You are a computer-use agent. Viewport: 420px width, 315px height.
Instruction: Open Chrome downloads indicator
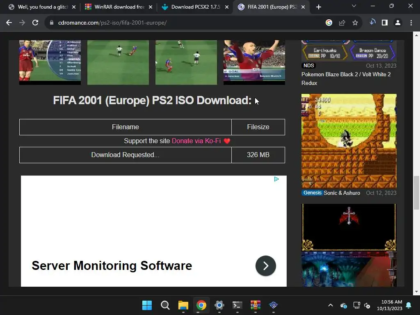pos(372,22)
